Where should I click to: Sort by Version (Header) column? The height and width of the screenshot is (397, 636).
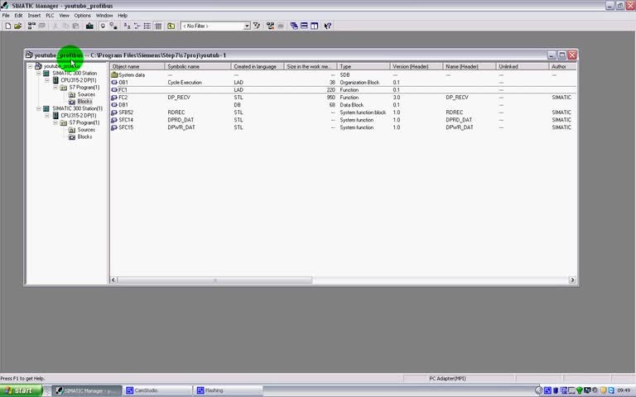point(416,66)
